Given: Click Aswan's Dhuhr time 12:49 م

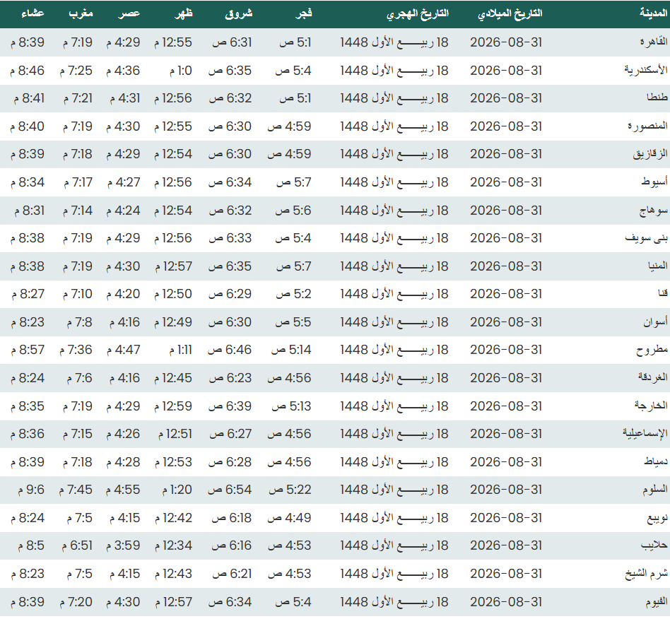Looking at the screenshot, I should (173, 322).
